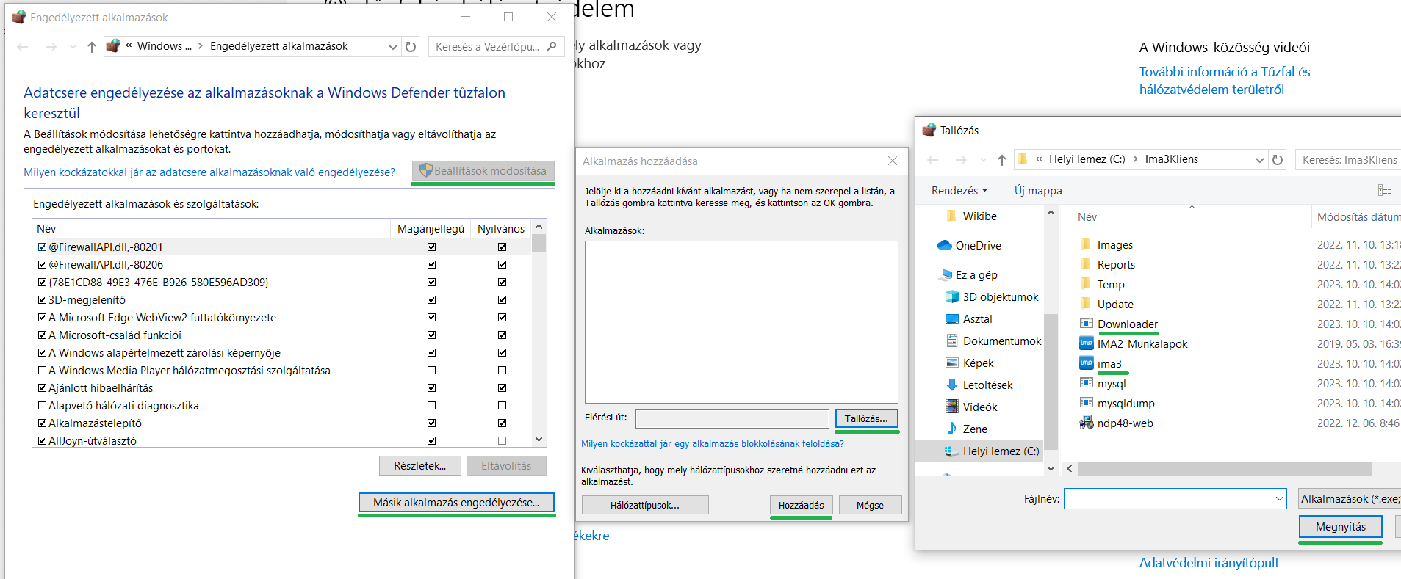Refresh the Engedélyezett alkalmazások window
This screenshot has height=579, width=1401.
pos(411,46)
